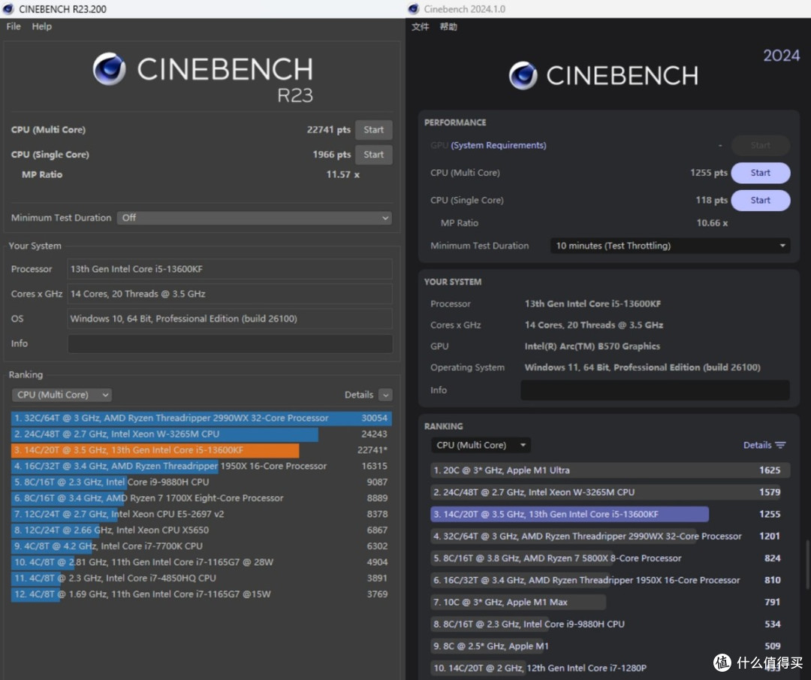Open GPU System Requirements link

(x=498, y=146)
